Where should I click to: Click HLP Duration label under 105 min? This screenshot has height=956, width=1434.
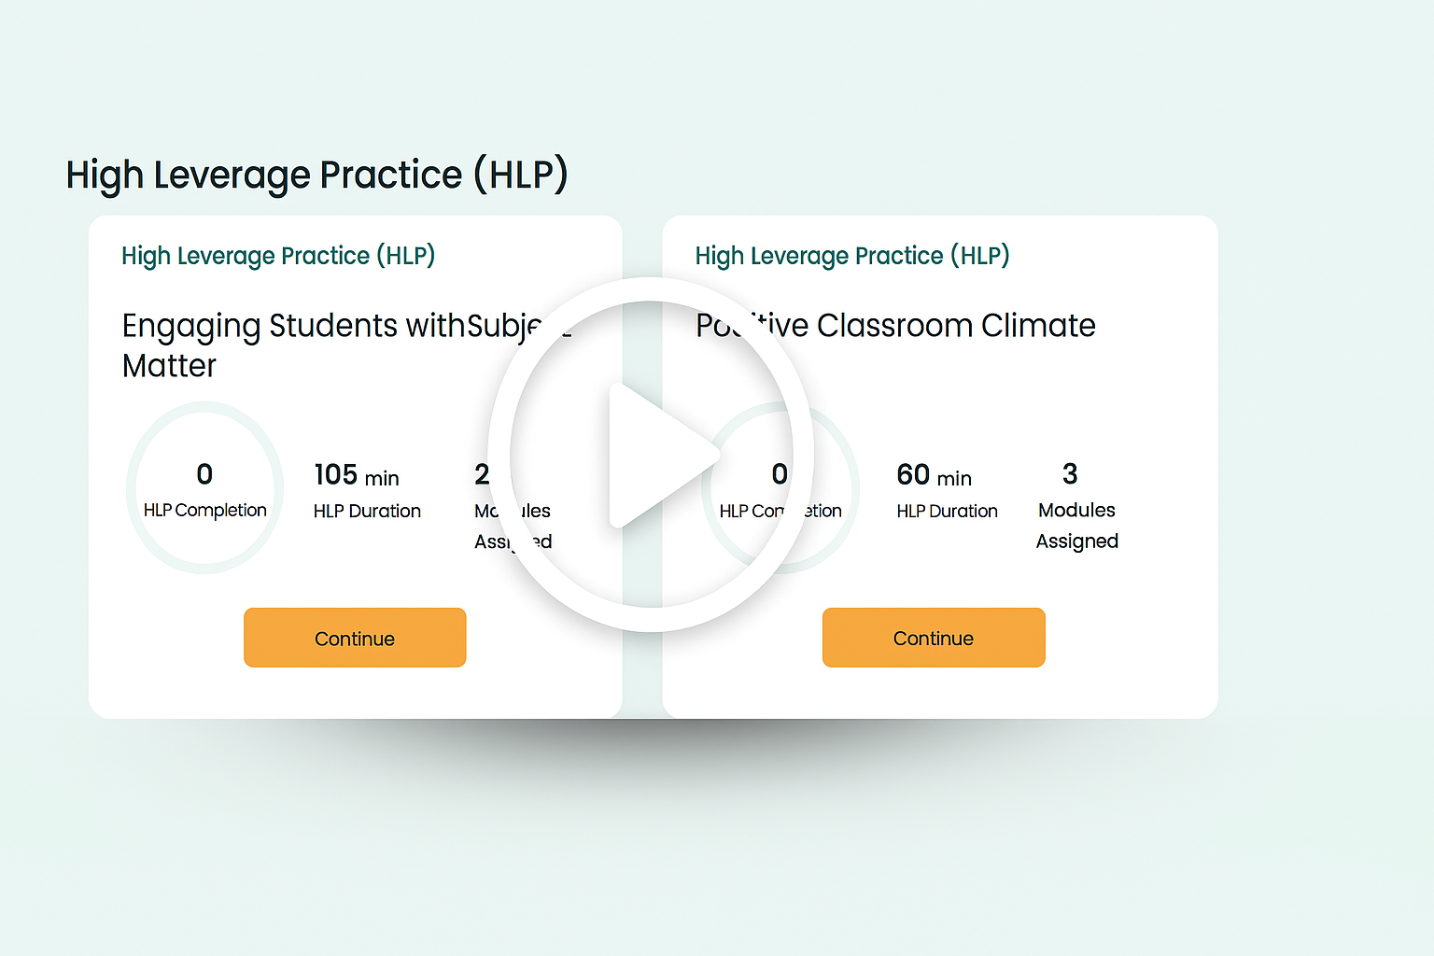(x=367, y=511)
